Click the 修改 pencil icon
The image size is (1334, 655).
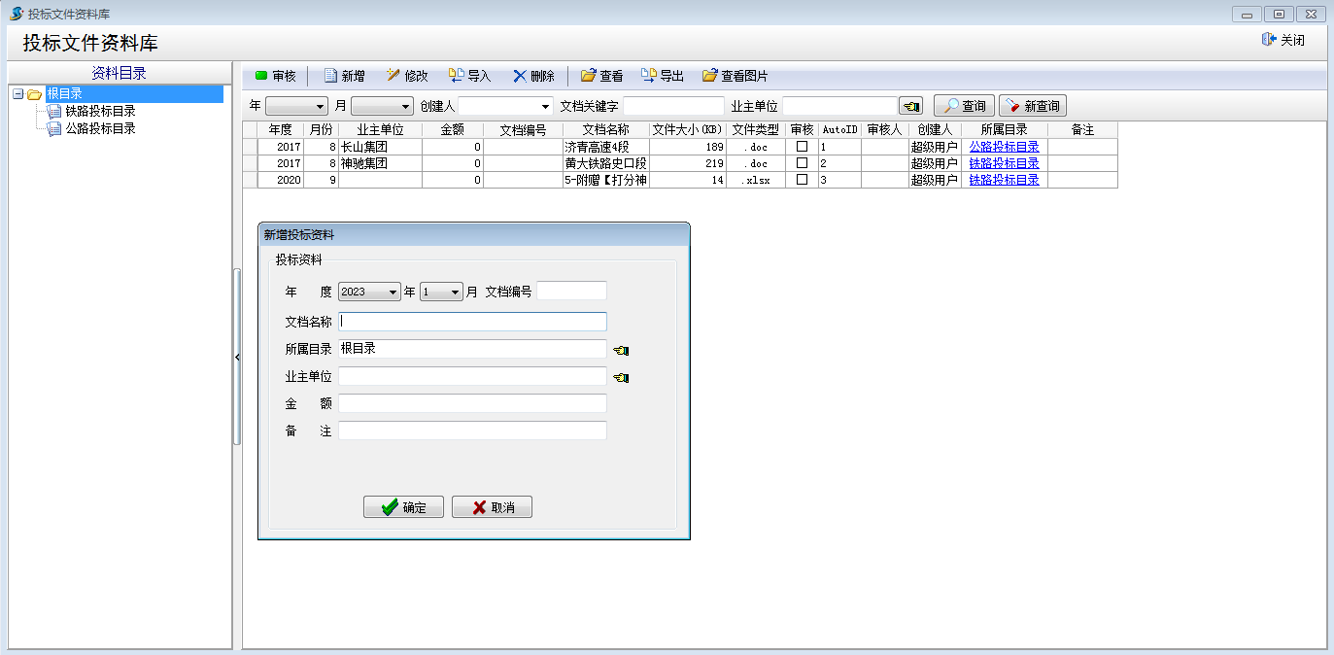[393, 76]
